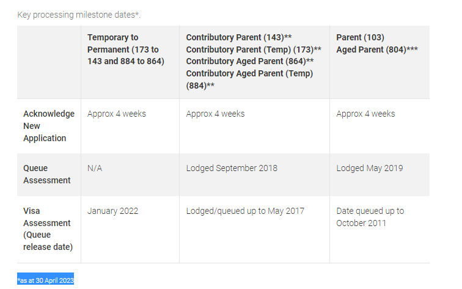Click 'Date queued up to October 2011' cell
Image resolution: width=462 pixels, height=289 pixels.
(370, 217)
